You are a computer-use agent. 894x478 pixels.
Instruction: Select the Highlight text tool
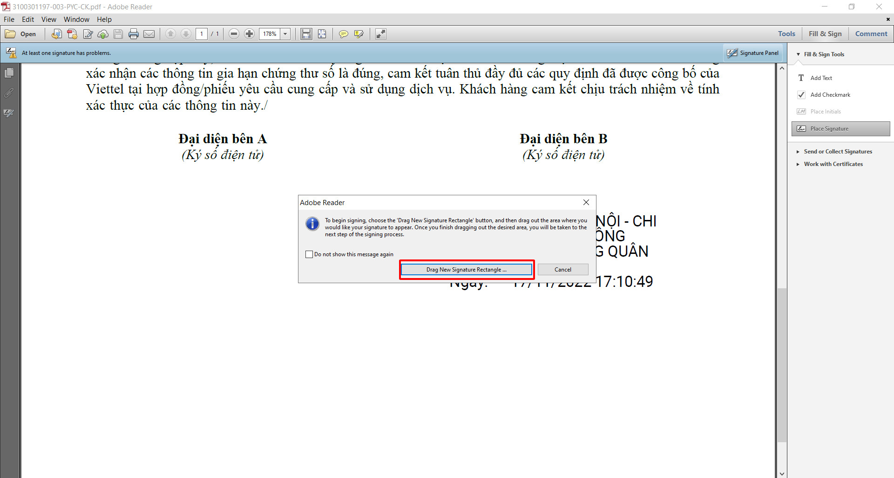[x=359, y=34]
